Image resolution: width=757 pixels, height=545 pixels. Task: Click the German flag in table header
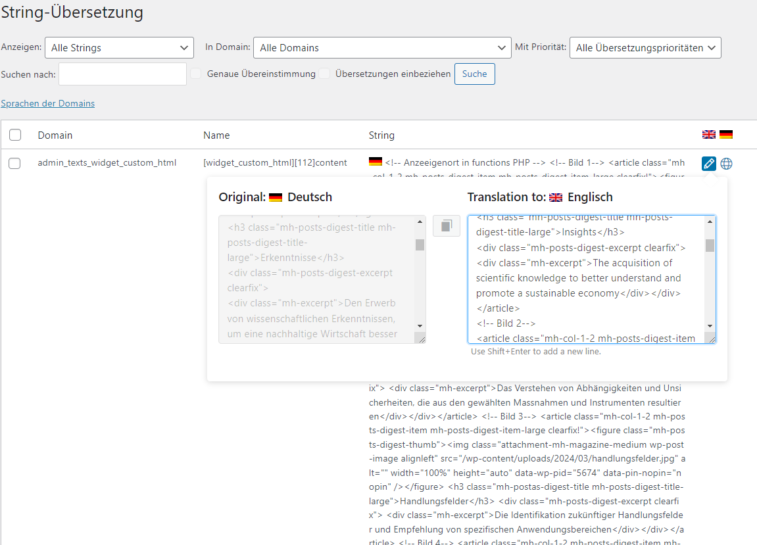[726, 135]
